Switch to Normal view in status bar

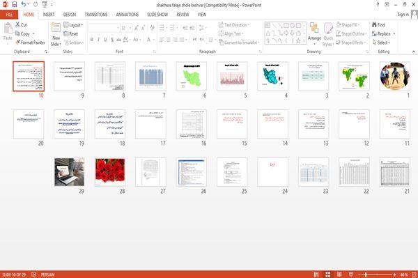click(316, 275)
